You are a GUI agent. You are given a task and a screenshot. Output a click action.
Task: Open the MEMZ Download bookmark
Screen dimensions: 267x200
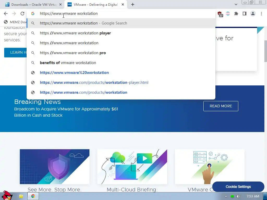click(15, 22)
